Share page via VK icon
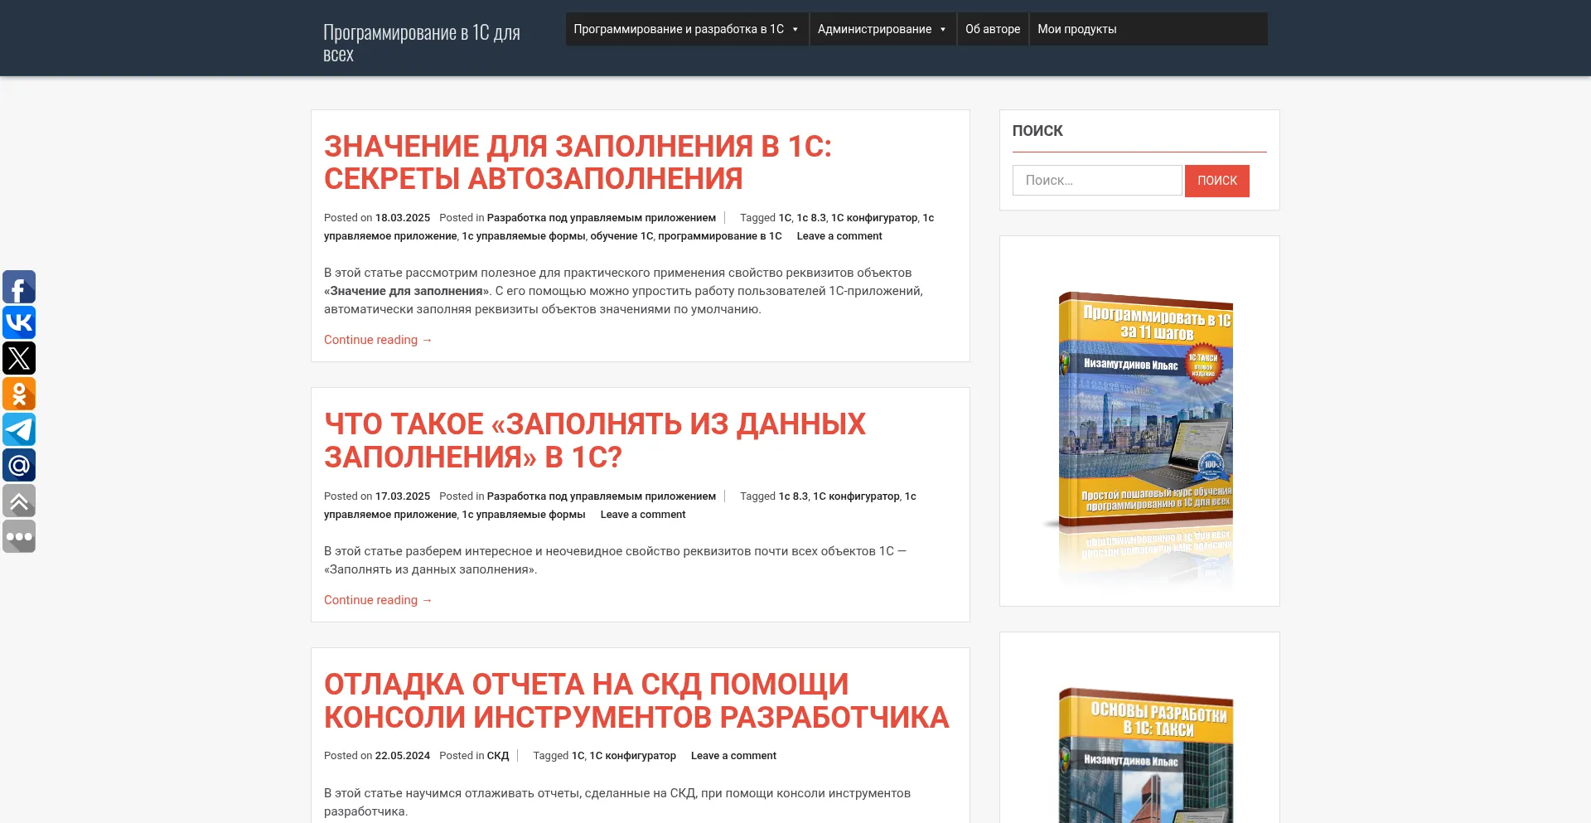This screenshot has height=823, width=1591. click(19, 322)
